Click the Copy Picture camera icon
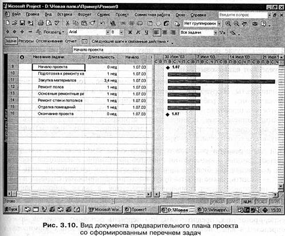The width and height of the screenshot is (285, 236). pyautogui.click(x=255, y=23)
